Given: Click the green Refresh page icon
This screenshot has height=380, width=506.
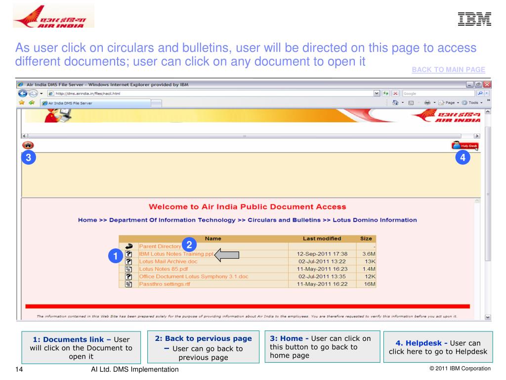Looking at the screenshot, I should click(385, 94).
